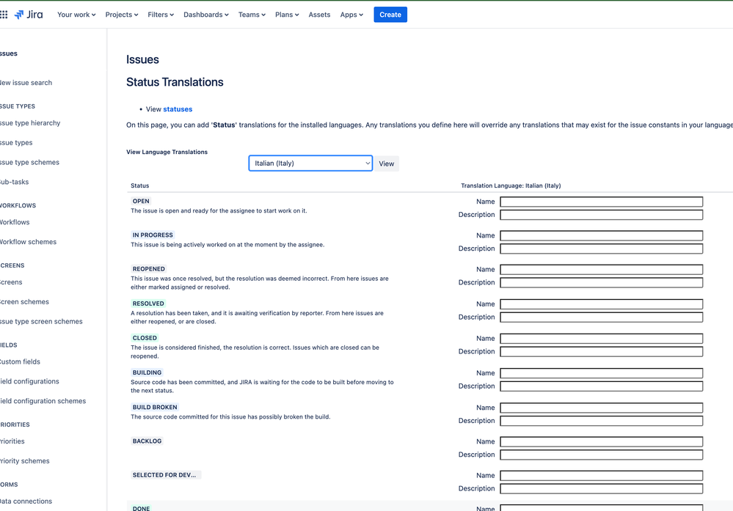Click the View button next to language selector

(386, 163)
